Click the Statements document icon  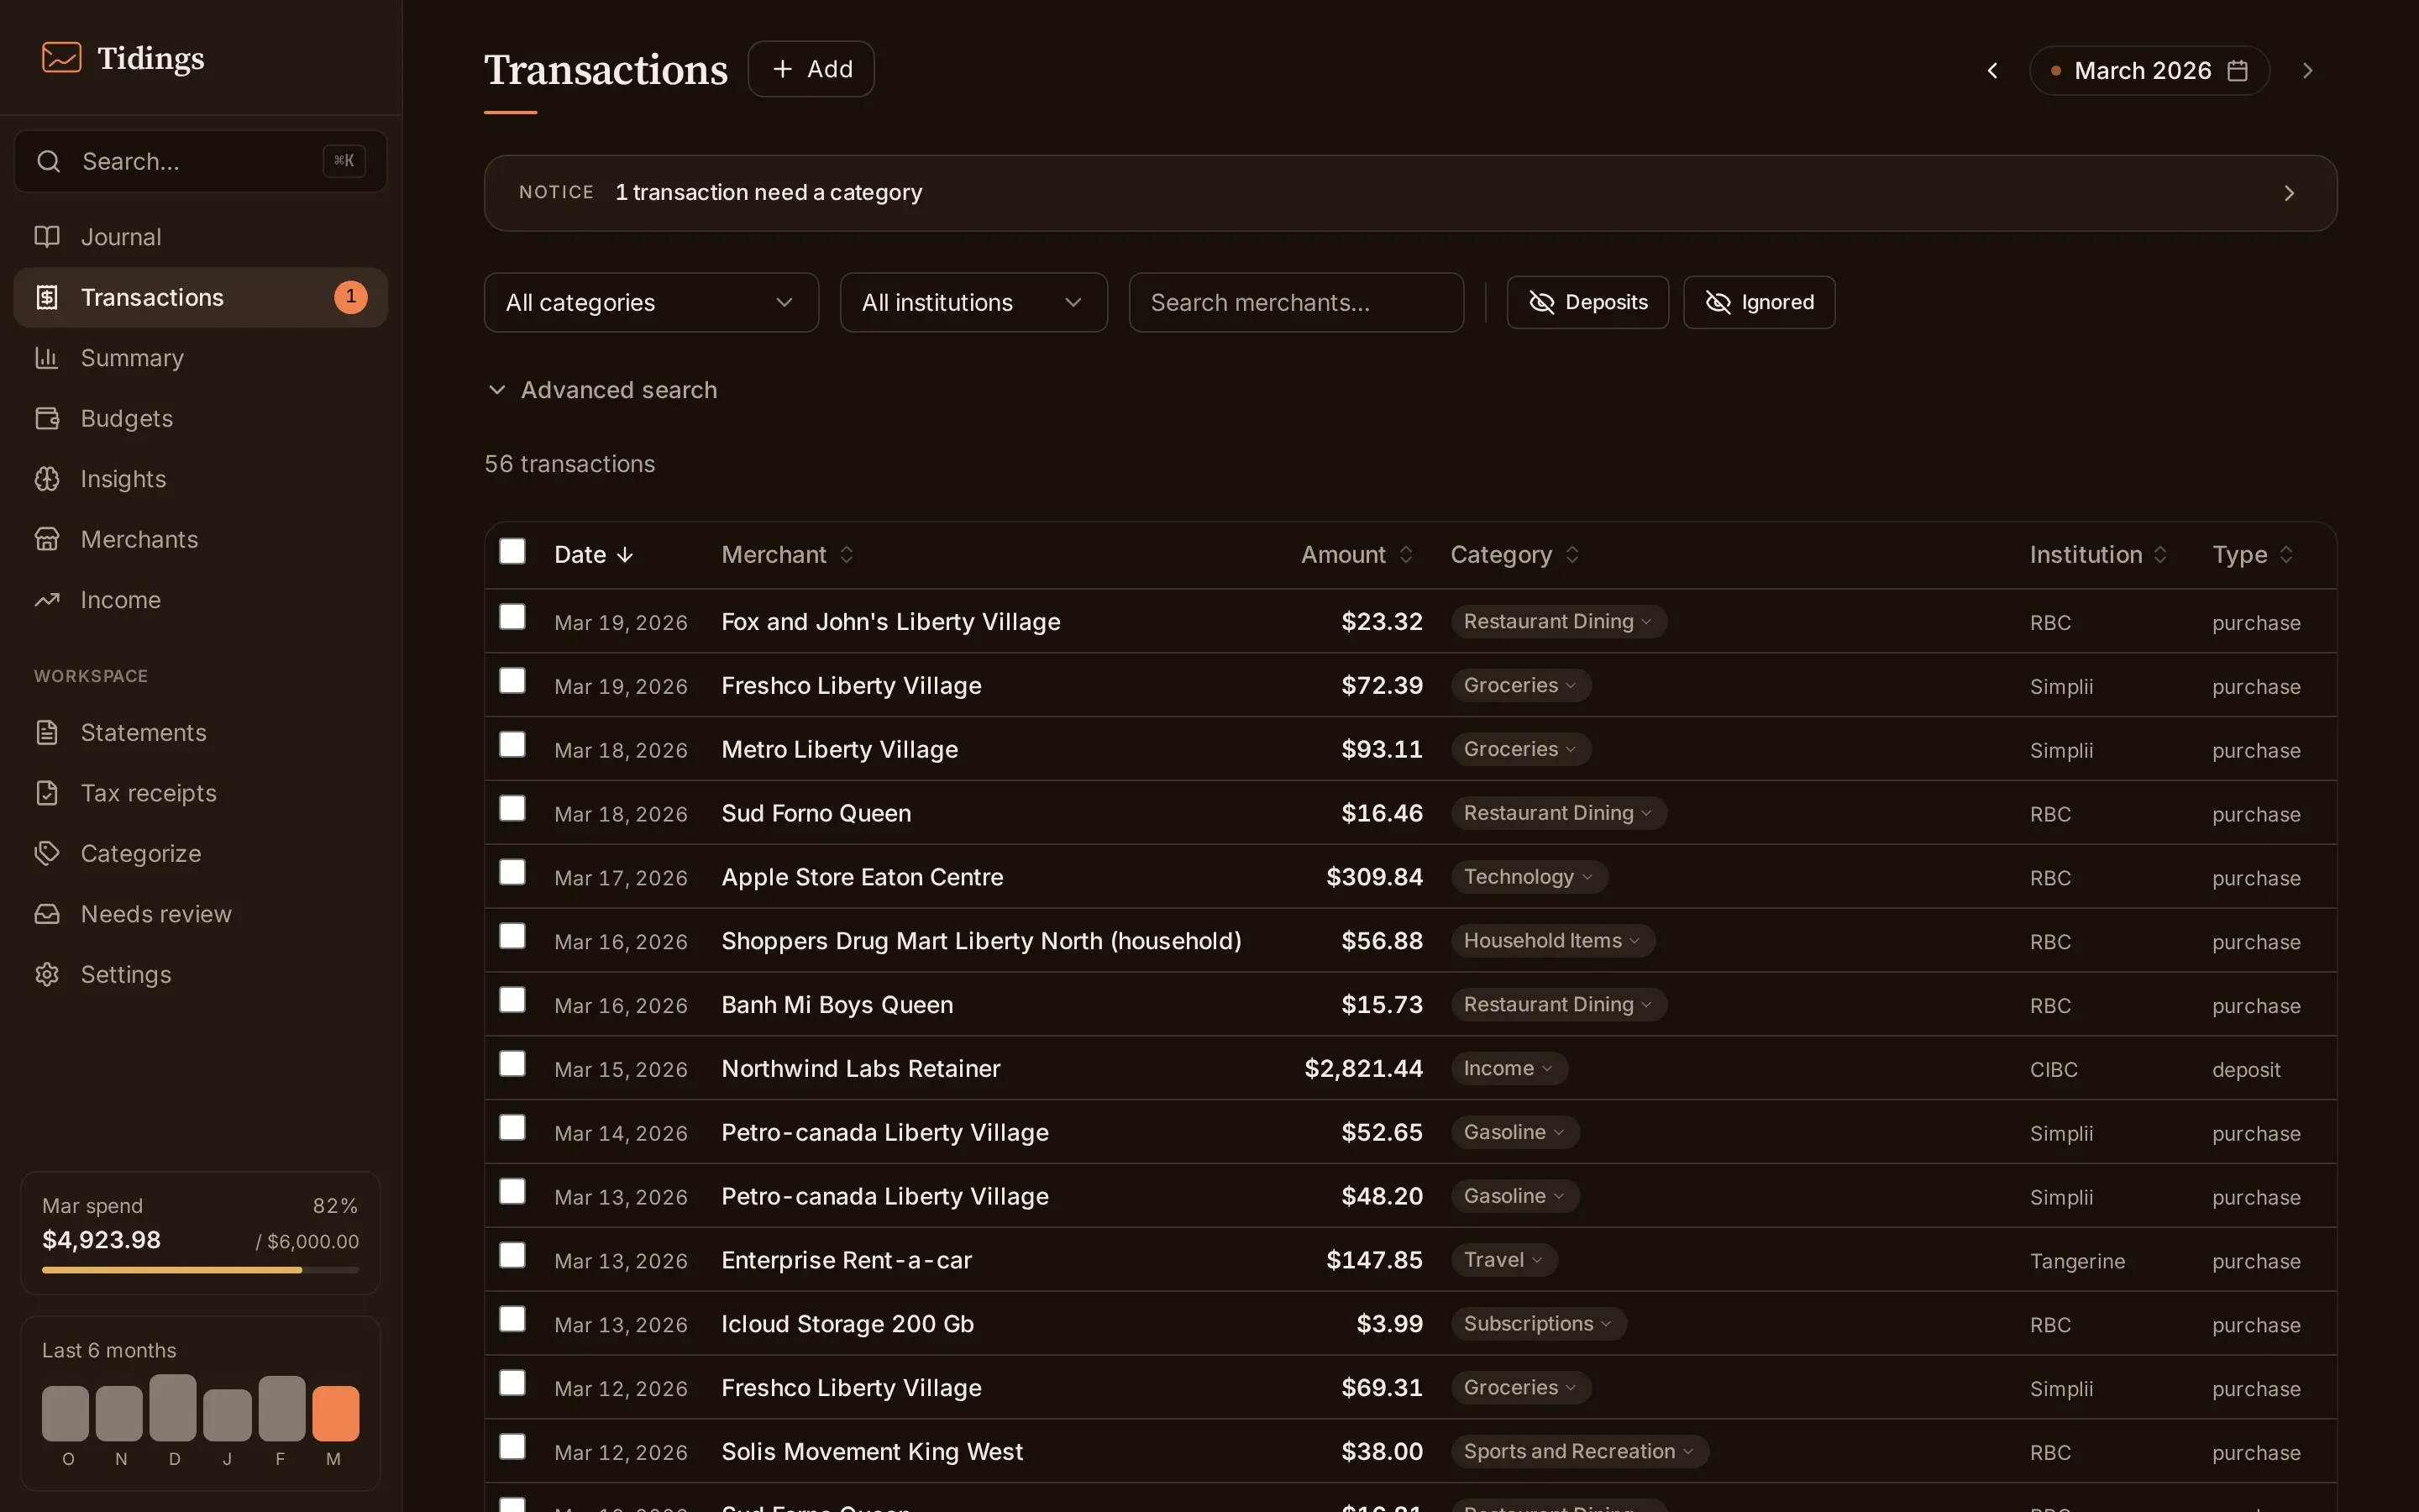click(x=47, y=733)
